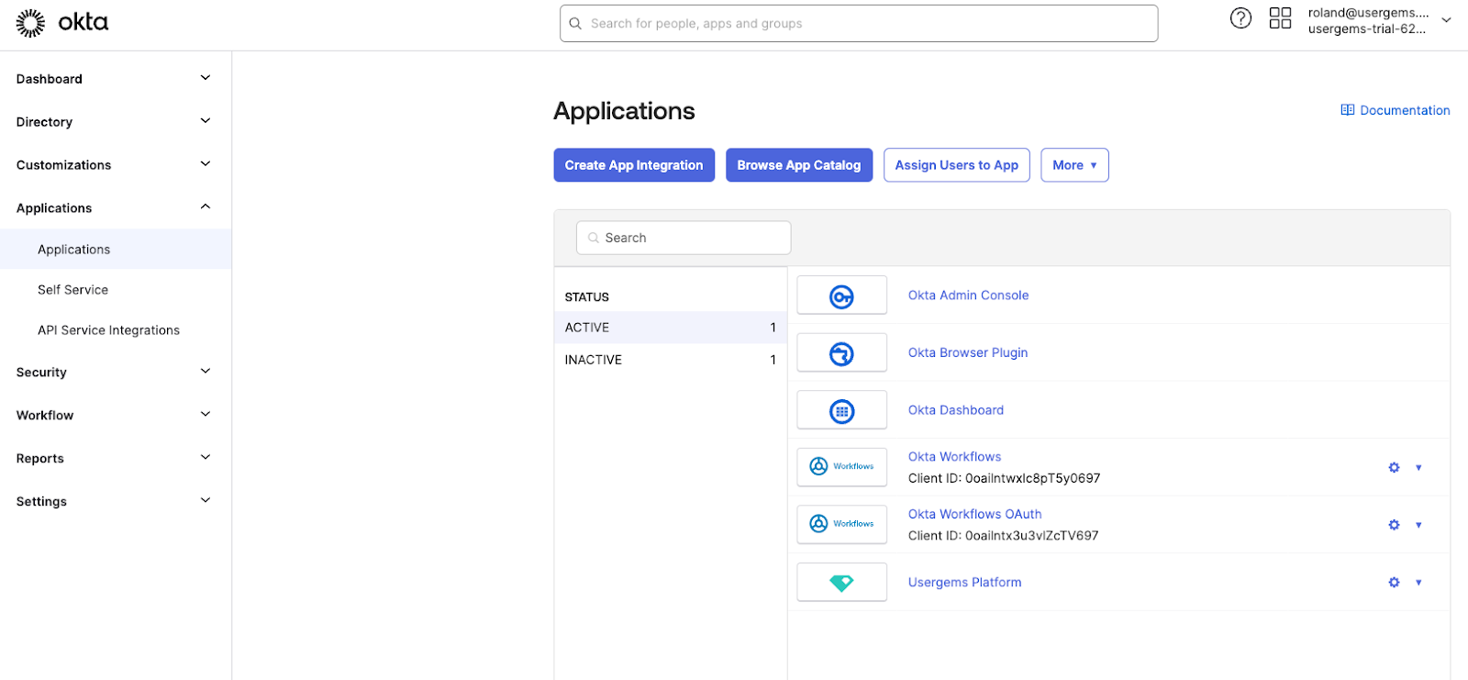The width and height of the screenshot is (1468, 680).
Task: Open the apps grid icon
Action: [1280, 18]
